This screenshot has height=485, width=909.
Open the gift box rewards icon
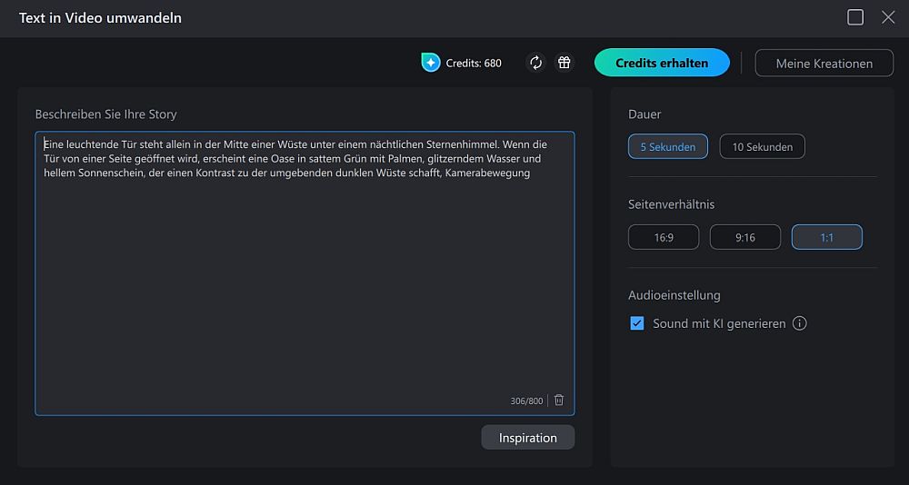pos(564,63)
